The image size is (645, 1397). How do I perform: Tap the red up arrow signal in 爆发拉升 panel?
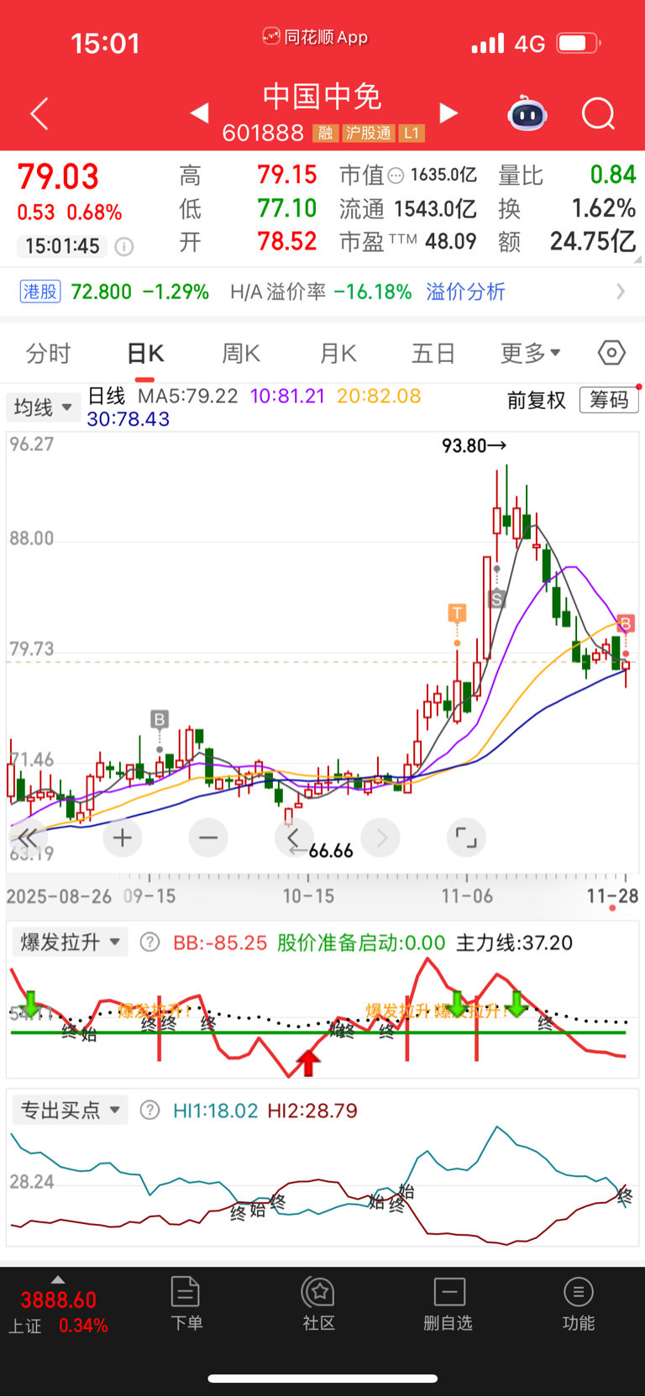[x=308, y=1062]
